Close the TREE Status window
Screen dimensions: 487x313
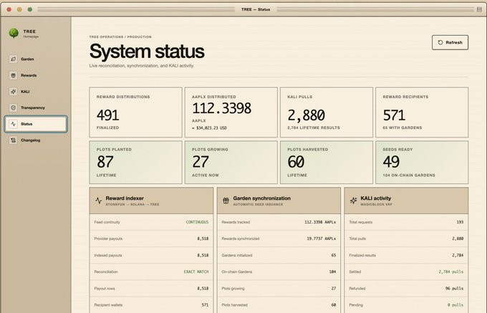coord(9,9)
